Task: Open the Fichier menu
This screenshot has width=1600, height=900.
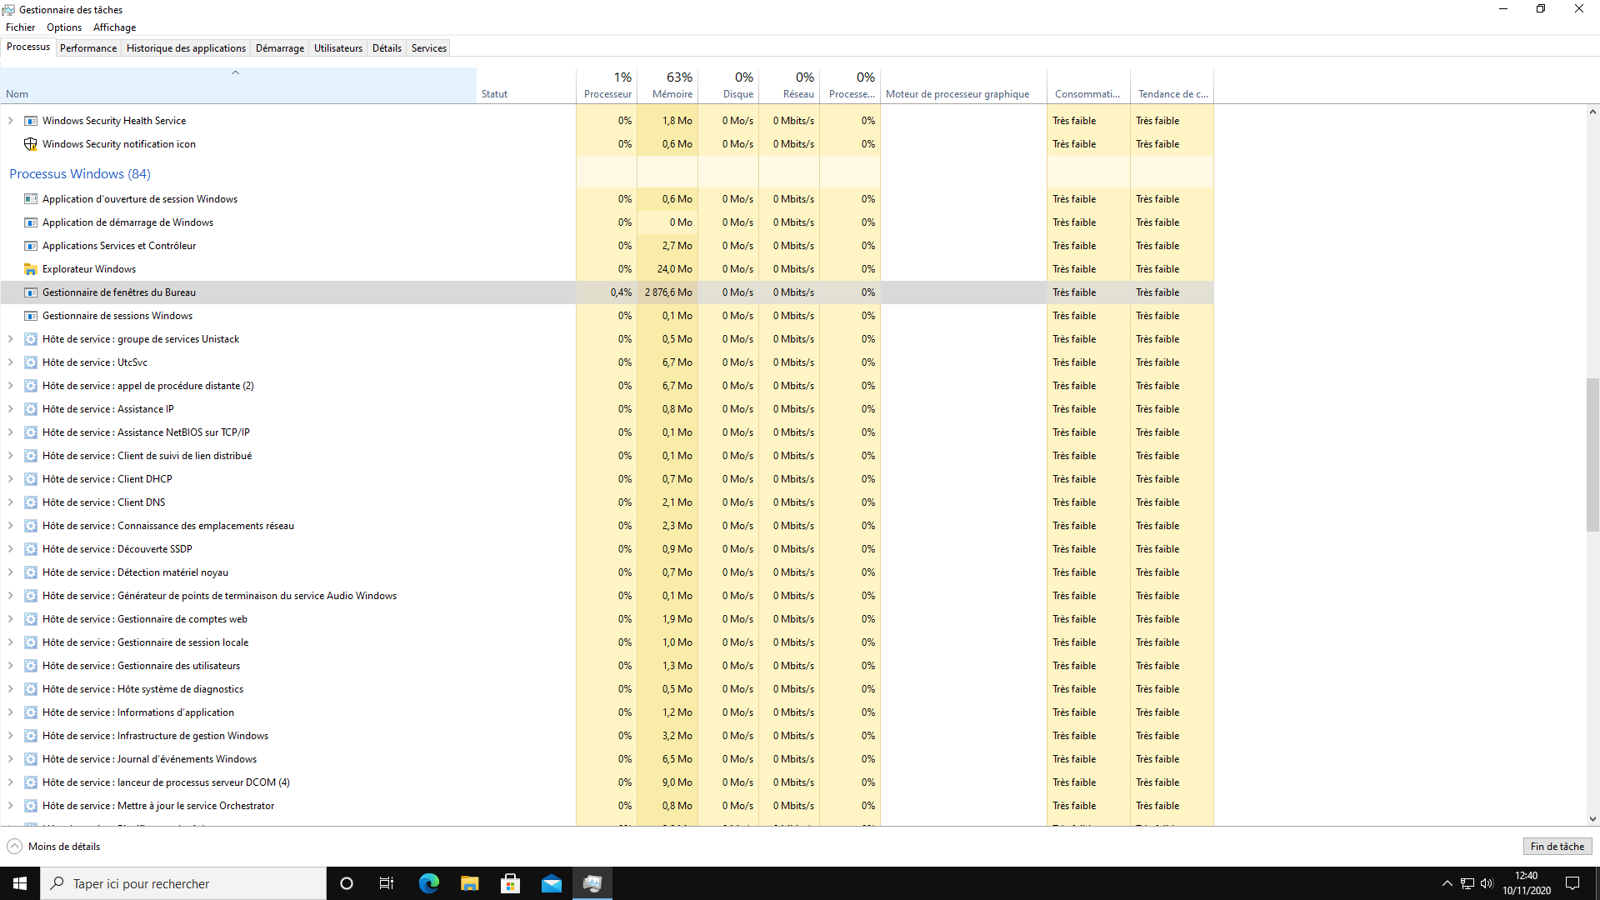Action: (x=20, y=27)
